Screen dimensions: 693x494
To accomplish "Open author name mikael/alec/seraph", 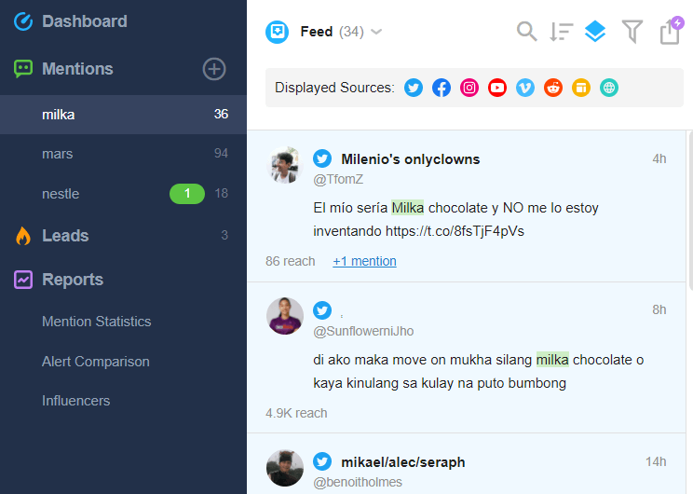I will pyautogui.click(x=402, y=462).
